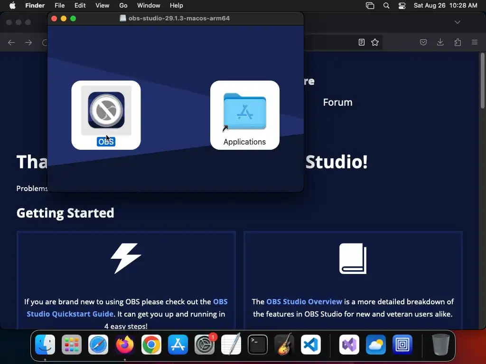Open the cloud weather app in Dock
The image size is (486, 364).
[x=376, y=345]
